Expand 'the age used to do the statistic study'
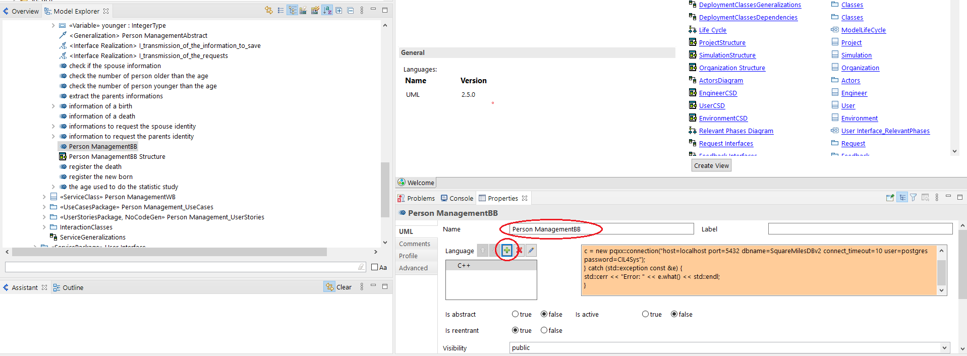The width and height of the screenshot is (967, 356). (53, 187)
